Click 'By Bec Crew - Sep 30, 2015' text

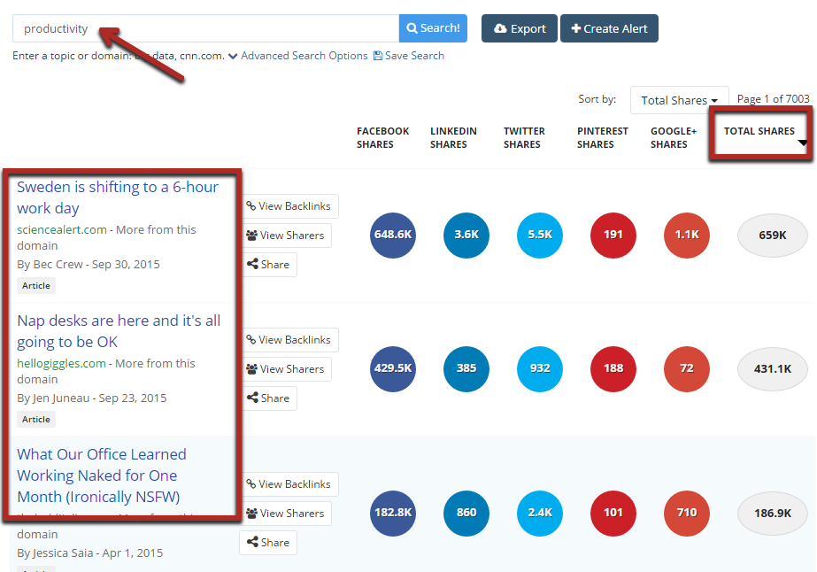pyautogui.click(x=88, y=265)
